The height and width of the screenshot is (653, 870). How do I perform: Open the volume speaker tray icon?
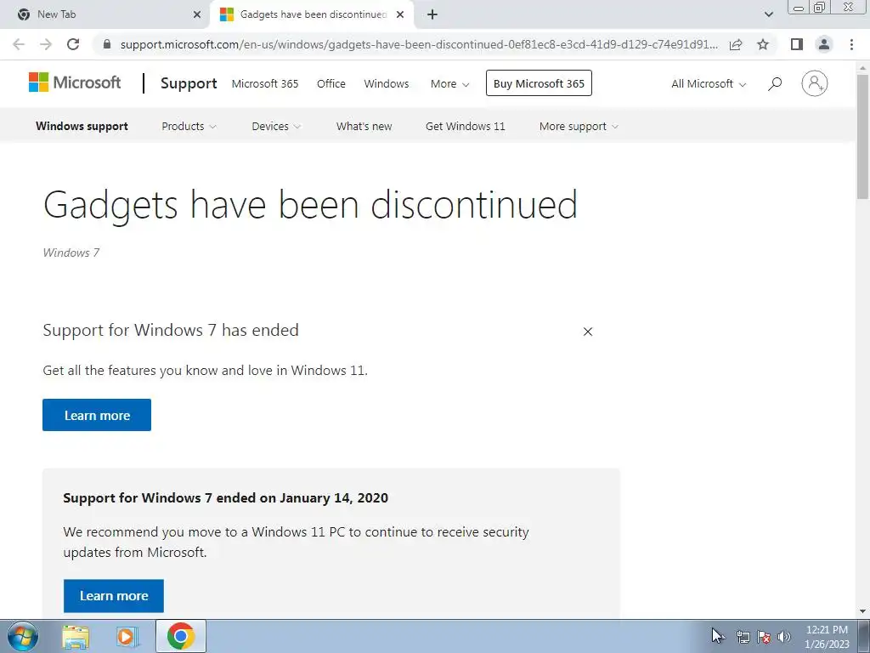pyautogui.click(x=784, y=637)
